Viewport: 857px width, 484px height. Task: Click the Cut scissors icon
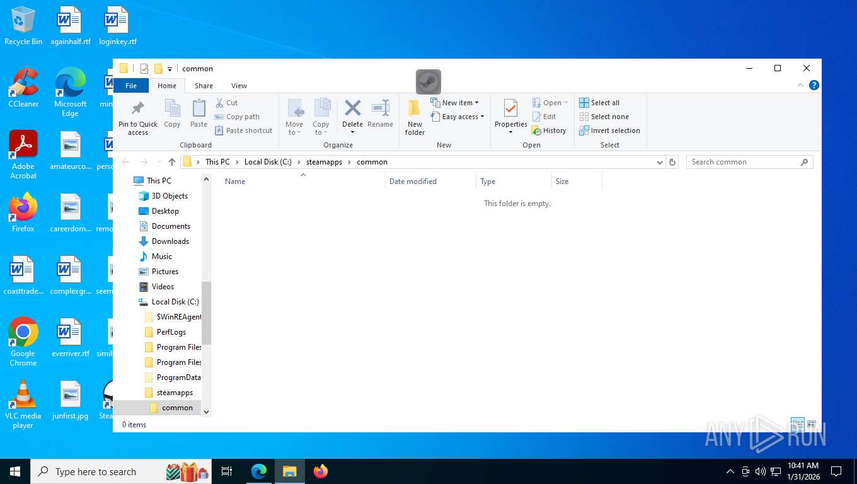[219, 103]
